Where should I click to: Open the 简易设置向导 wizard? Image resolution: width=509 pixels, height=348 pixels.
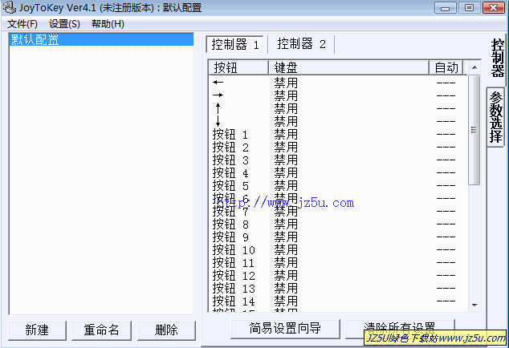[x=285, y=329]
